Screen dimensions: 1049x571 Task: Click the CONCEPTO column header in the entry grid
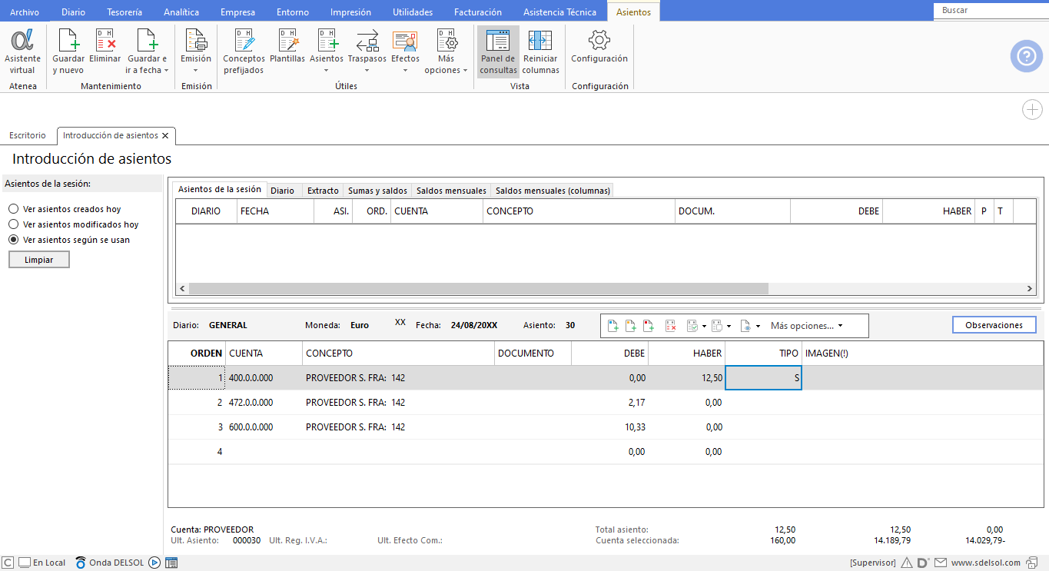(399, 354)
